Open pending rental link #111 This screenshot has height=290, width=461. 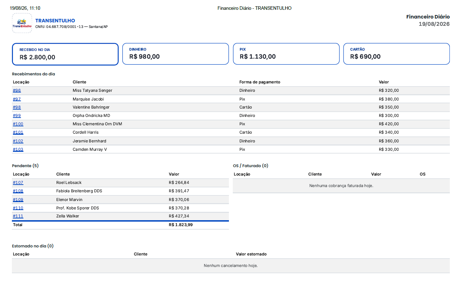(x=18, y=216)
